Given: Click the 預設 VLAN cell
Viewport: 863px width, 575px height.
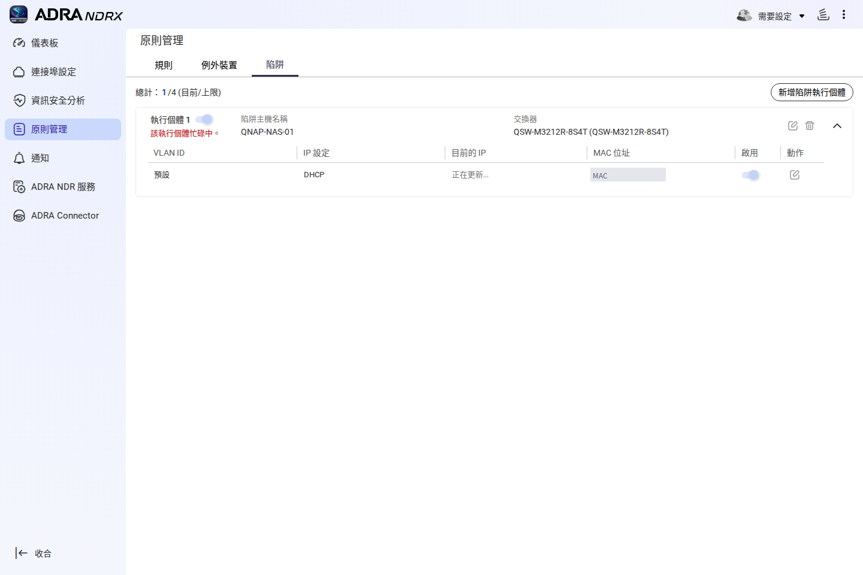Looking at the screenshot, I should click(162, 175).
